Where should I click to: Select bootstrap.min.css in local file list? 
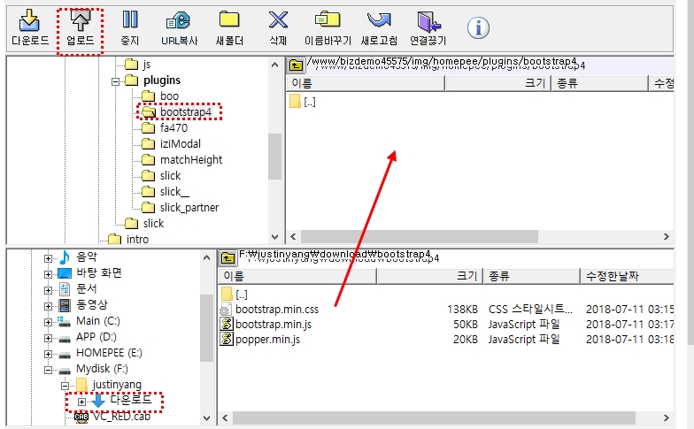pyautogui.click(x=276, y=309)
